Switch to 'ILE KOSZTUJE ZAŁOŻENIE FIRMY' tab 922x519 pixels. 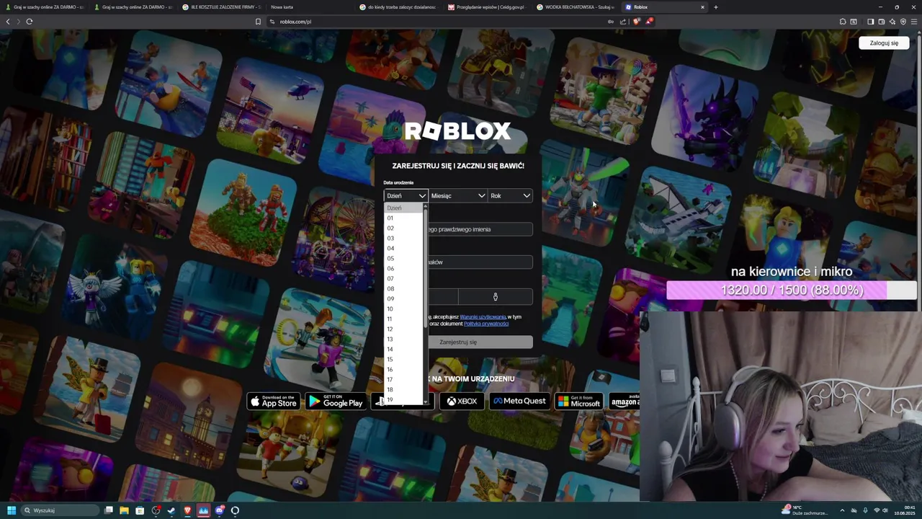tap(223, 7)
